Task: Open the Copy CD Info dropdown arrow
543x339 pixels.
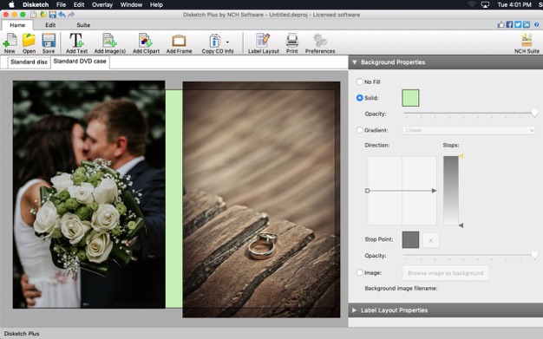Action: [227, 42]
